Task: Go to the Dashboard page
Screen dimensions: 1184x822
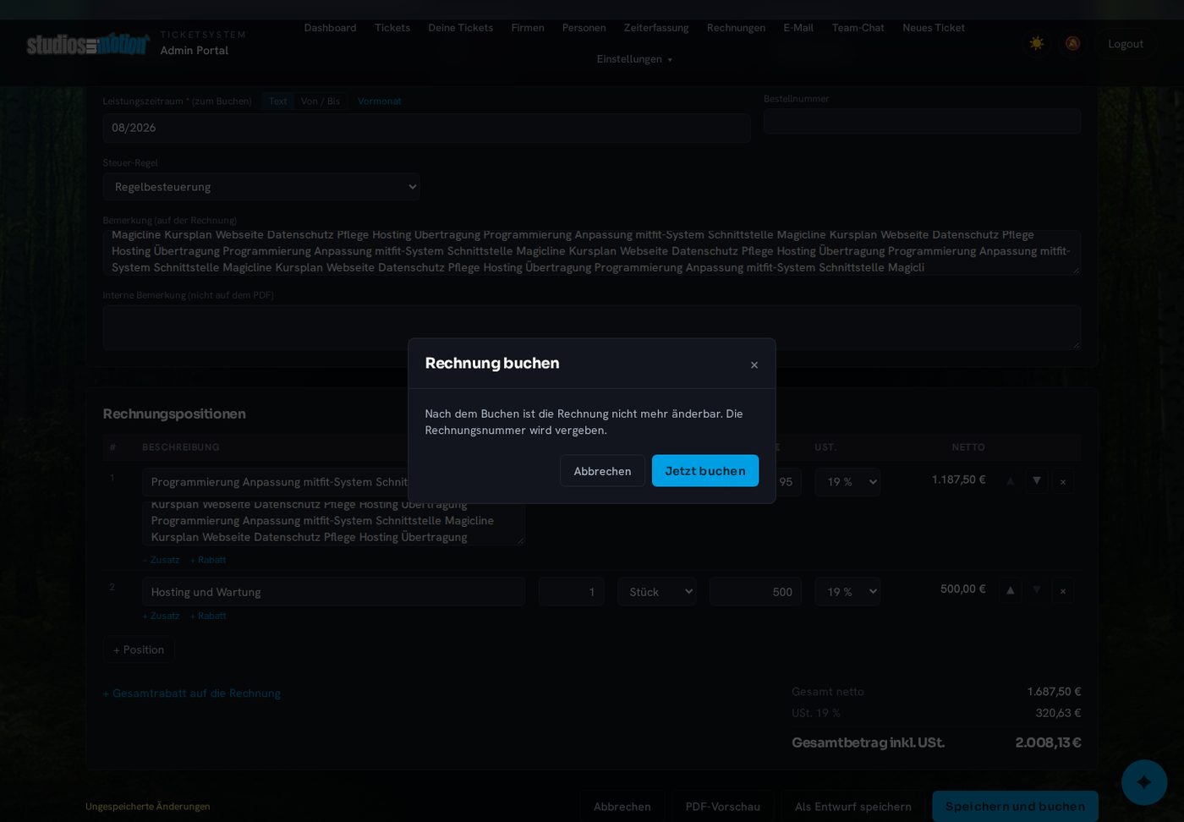Action: pos(330,28)
